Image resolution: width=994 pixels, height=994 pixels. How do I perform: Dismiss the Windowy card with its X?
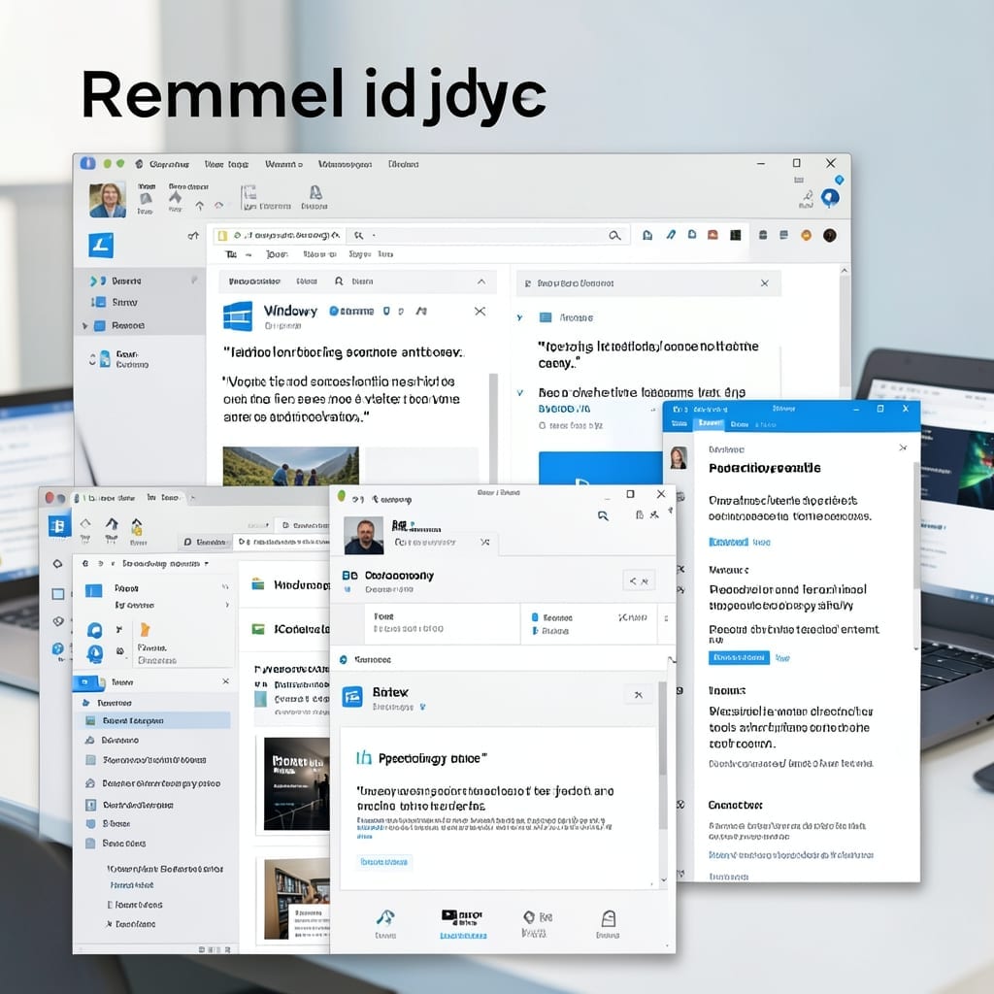[480, 312]
